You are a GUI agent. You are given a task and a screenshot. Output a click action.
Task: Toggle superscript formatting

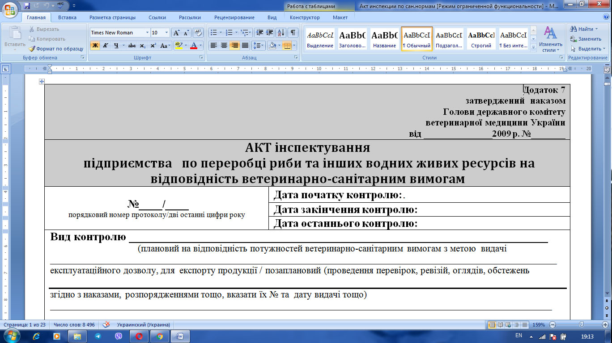(153, 46)
